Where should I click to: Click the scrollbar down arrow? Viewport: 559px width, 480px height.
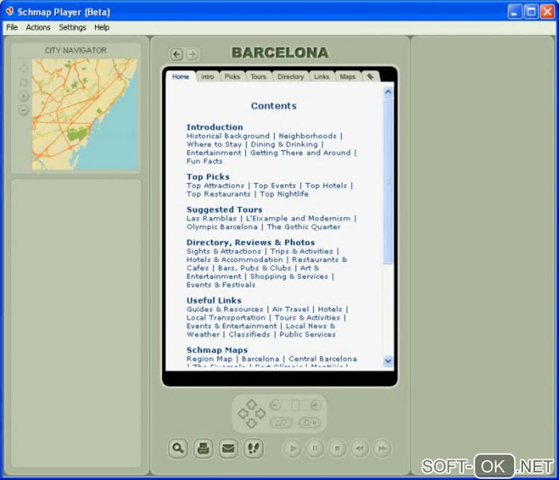pos(388,361)
